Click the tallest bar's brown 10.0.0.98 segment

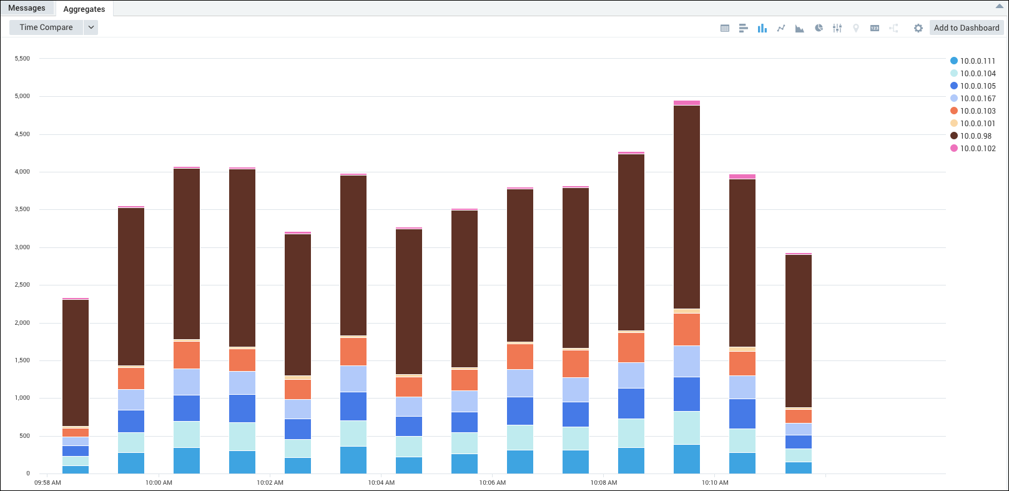point(687,206)
